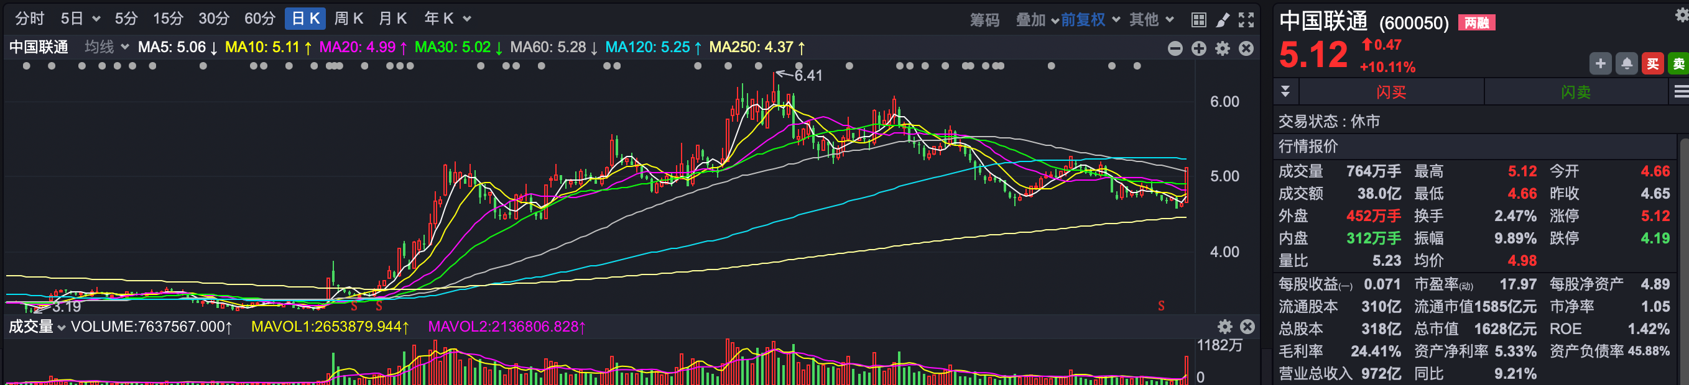1689x385 pixels.
Task: Switch to the 周K weekly tab
Action: [348, 19]
